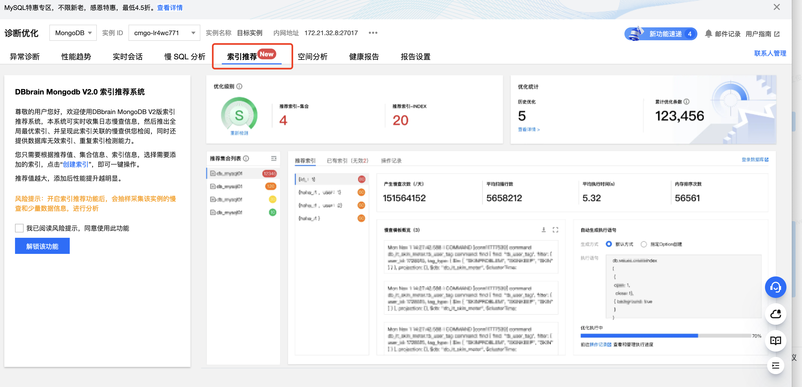The width and height of the screenshot is (802, 387).
Task: Check the risk warning agreement checkbox
Action: (19, 228)
